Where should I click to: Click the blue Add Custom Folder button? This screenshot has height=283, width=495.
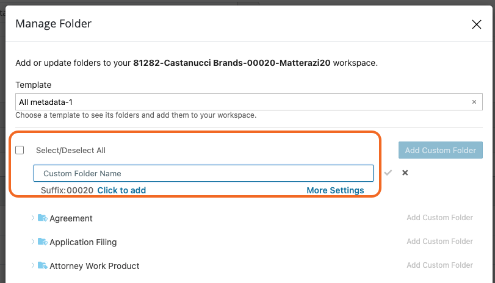coord(441,150)
